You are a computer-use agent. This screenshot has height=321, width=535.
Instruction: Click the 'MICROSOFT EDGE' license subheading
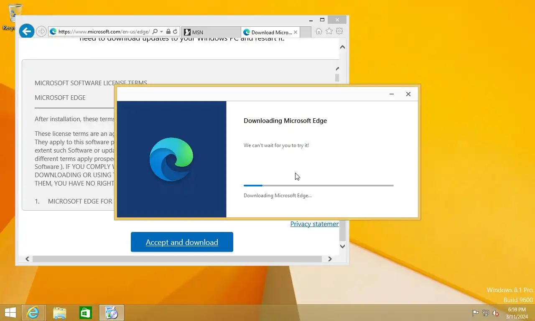[x=60, y=97]
